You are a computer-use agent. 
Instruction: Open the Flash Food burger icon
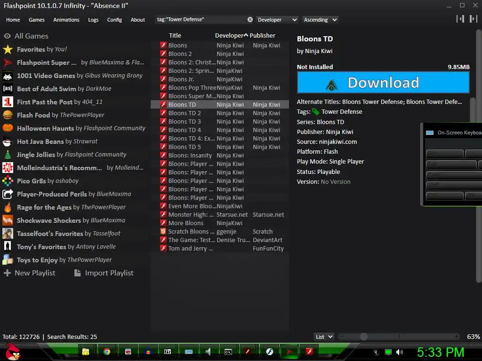[8, 115]
